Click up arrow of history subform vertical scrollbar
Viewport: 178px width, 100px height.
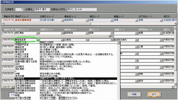click(175, 28)
